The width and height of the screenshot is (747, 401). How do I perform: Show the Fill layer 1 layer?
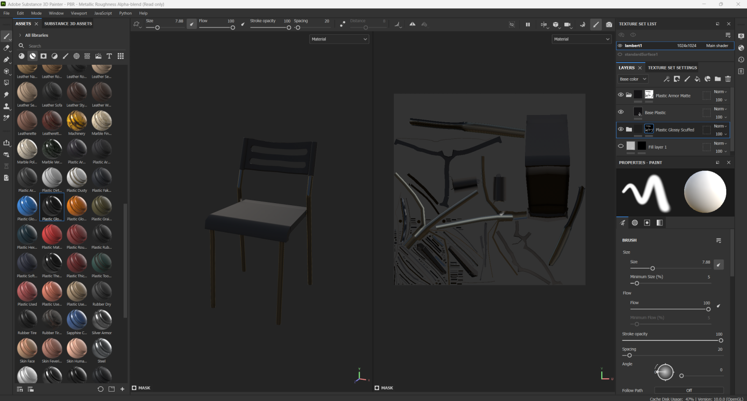pyautogui.click(x=620, y=146)
